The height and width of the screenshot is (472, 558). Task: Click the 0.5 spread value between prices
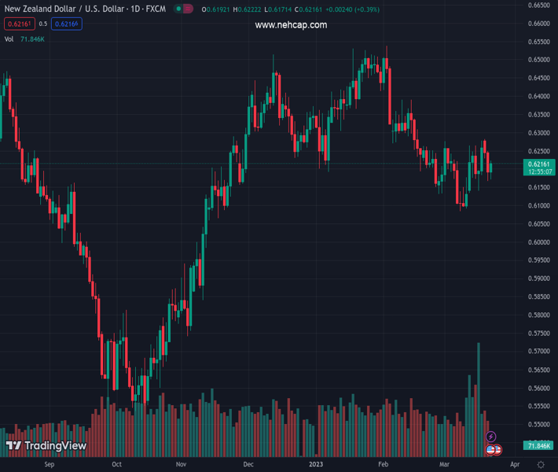(x=42, y=24)
